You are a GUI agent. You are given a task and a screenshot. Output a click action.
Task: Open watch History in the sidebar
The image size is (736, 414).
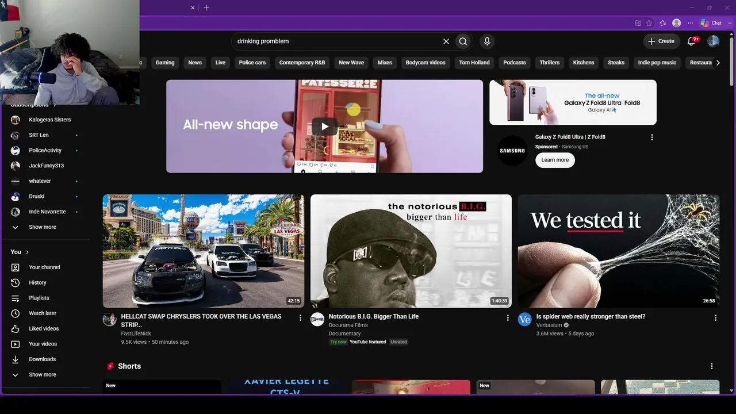[x=45, y=283]
